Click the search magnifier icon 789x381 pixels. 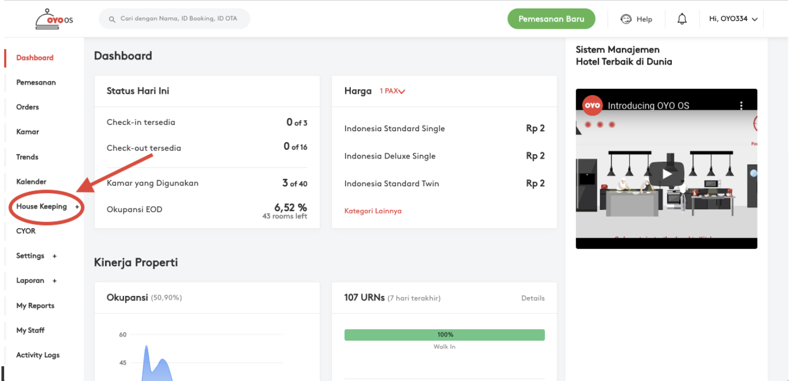pos(112,19)
